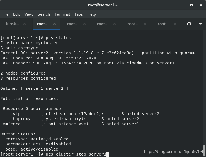Click the window title 'root@server1:~'
Screen dimensions: 206x157
point(103,5)
